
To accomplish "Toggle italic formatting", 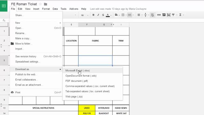I will click(98, 15).
